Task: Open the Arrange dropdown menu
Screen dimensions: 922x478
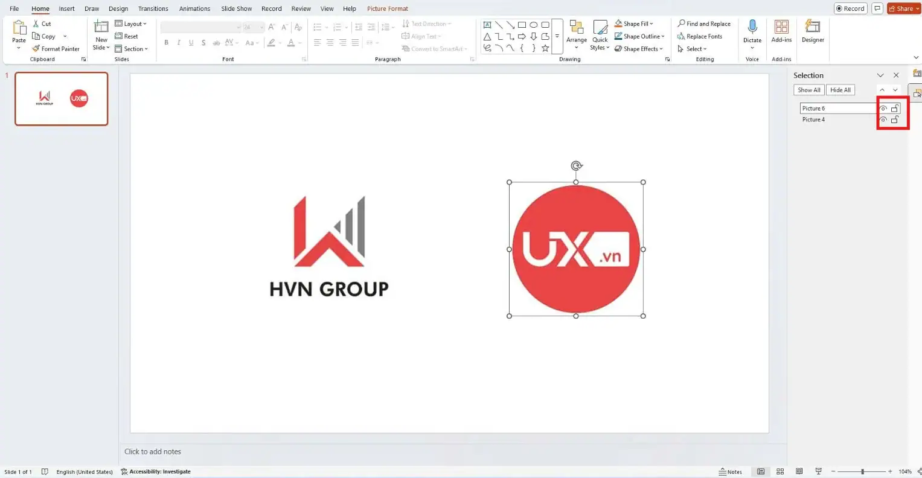Action: [x=576, y=36]
